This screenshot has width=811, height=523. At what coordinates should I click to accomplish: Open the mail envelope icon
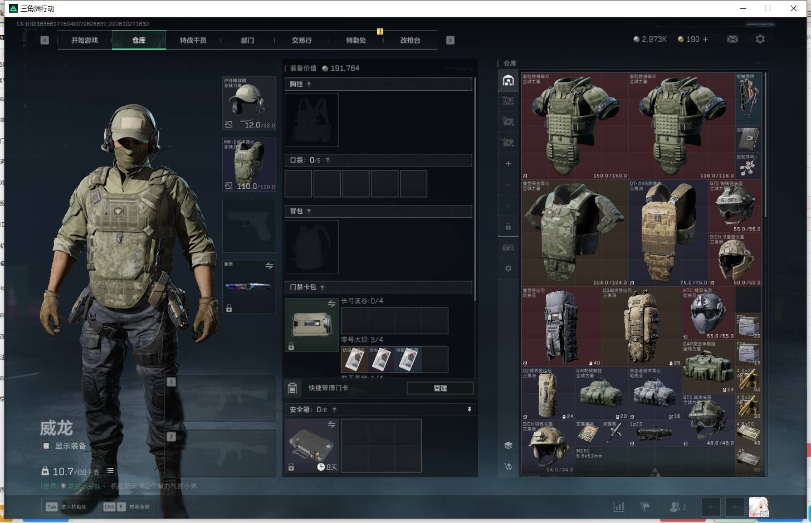(732, 39)
